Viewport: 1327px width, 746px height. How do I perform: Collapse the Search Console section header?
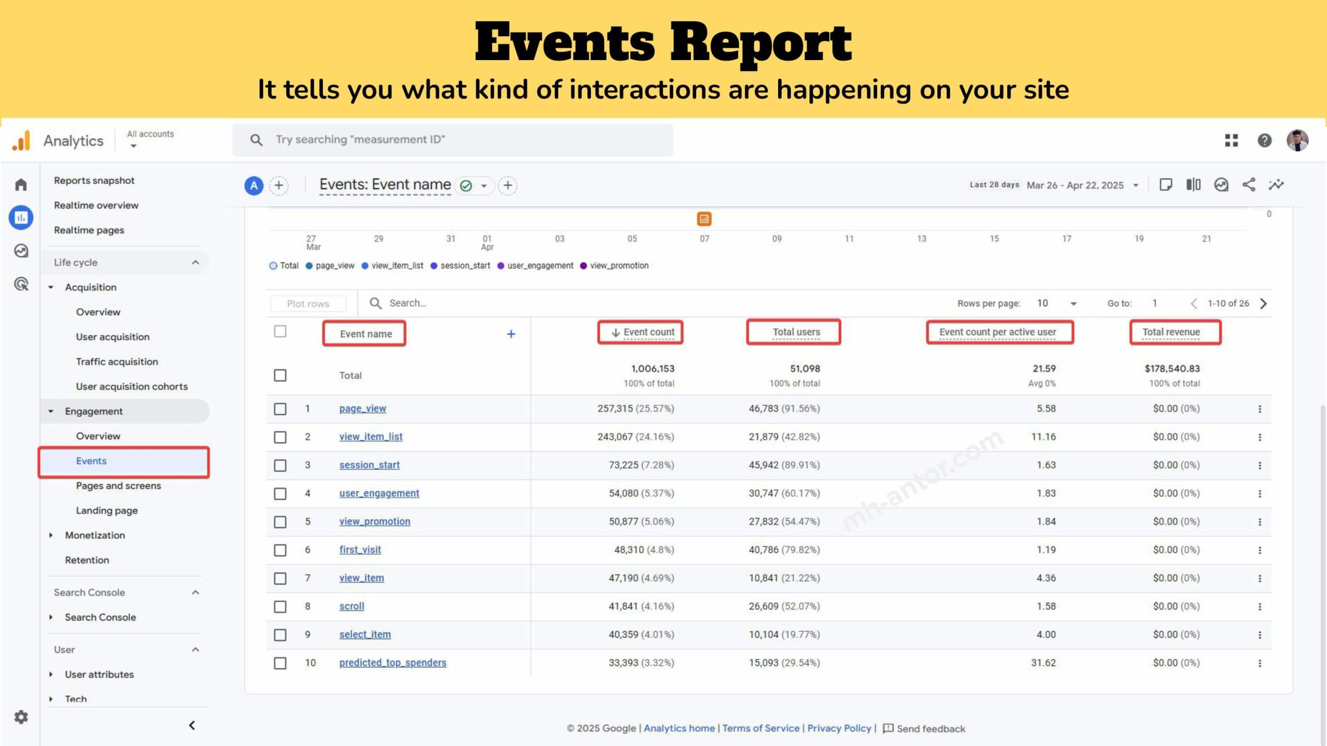tap(195, 592)
